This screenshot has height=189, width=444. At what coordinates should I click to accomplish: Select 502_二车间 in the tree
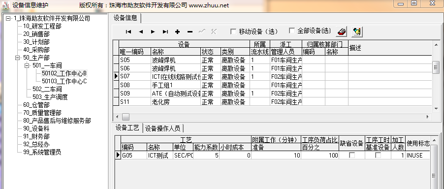click(x=47, y=90)
